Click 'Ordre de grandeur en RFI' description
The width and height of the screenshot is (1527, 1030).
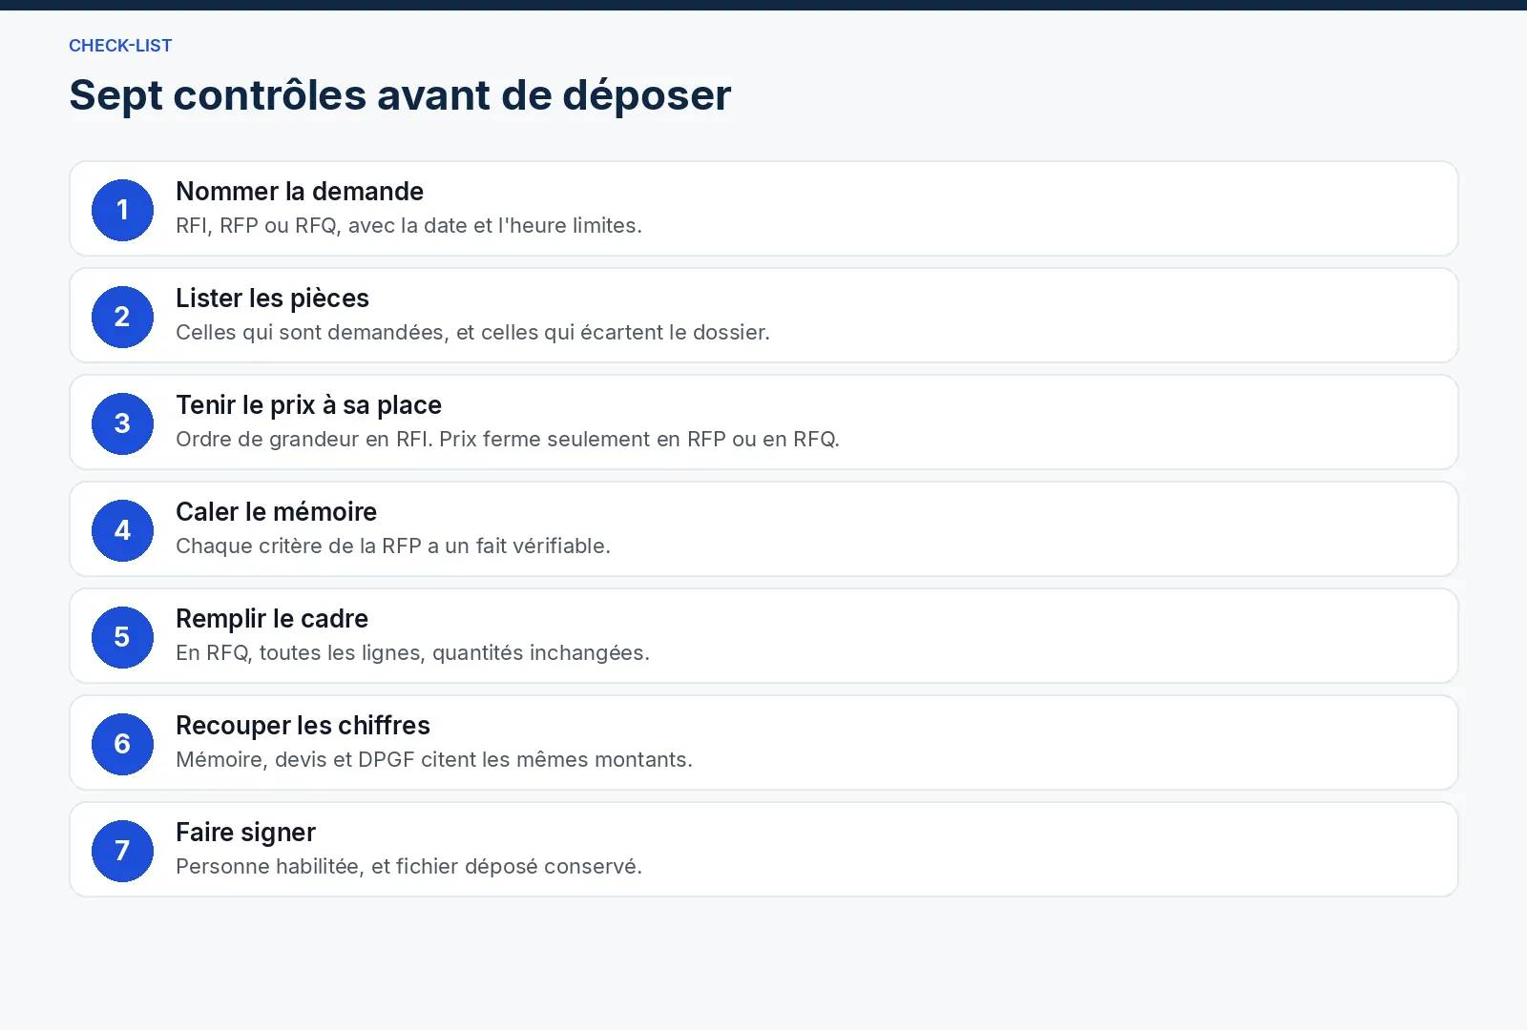click(508, 440)
